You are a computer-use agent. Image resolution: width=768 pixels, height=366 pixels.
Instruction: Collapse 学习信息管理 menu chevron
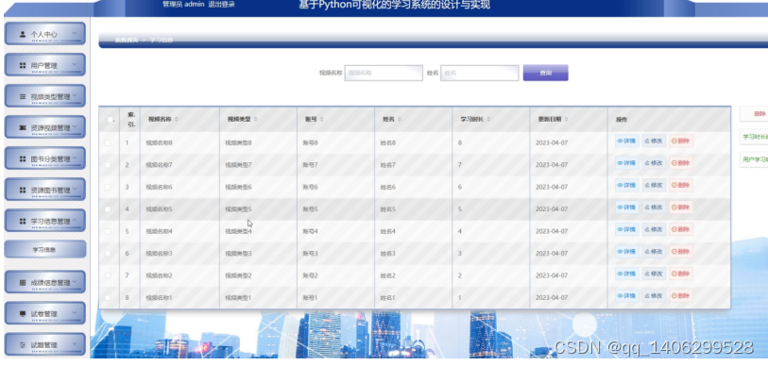click(x=75, y=221)
